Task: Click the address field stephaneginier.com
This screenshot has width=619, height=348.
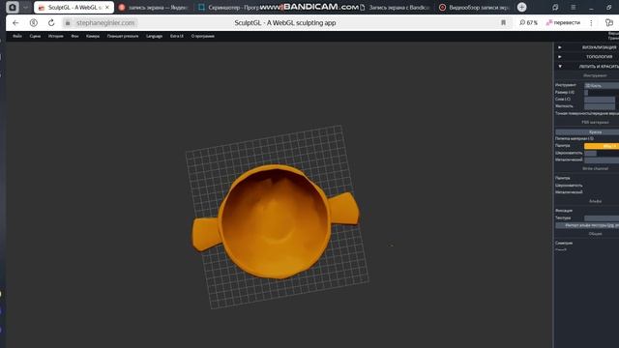Action: click(x=105, y=23)
